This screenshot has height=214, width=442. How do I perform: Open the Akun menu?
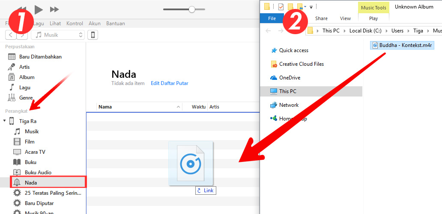95,23
